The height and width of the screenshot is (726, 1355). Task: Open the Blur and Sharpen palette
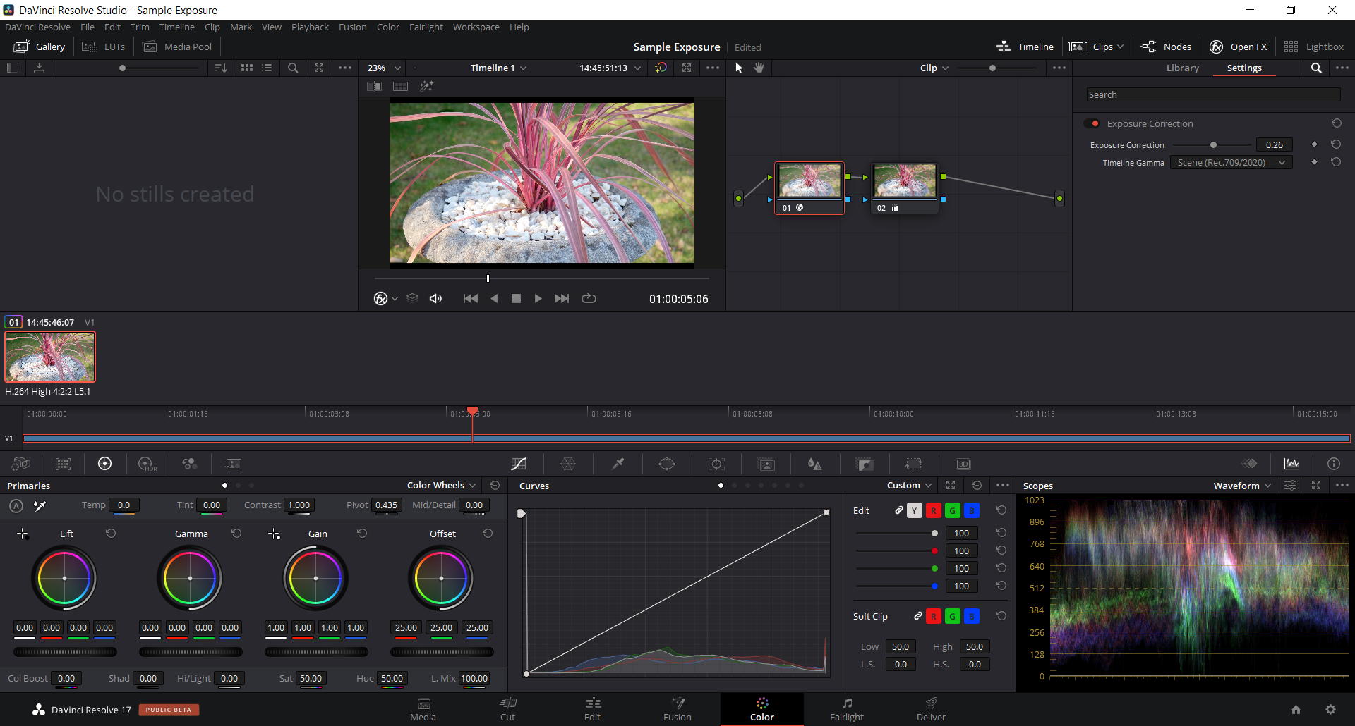(x=815, y=464)
